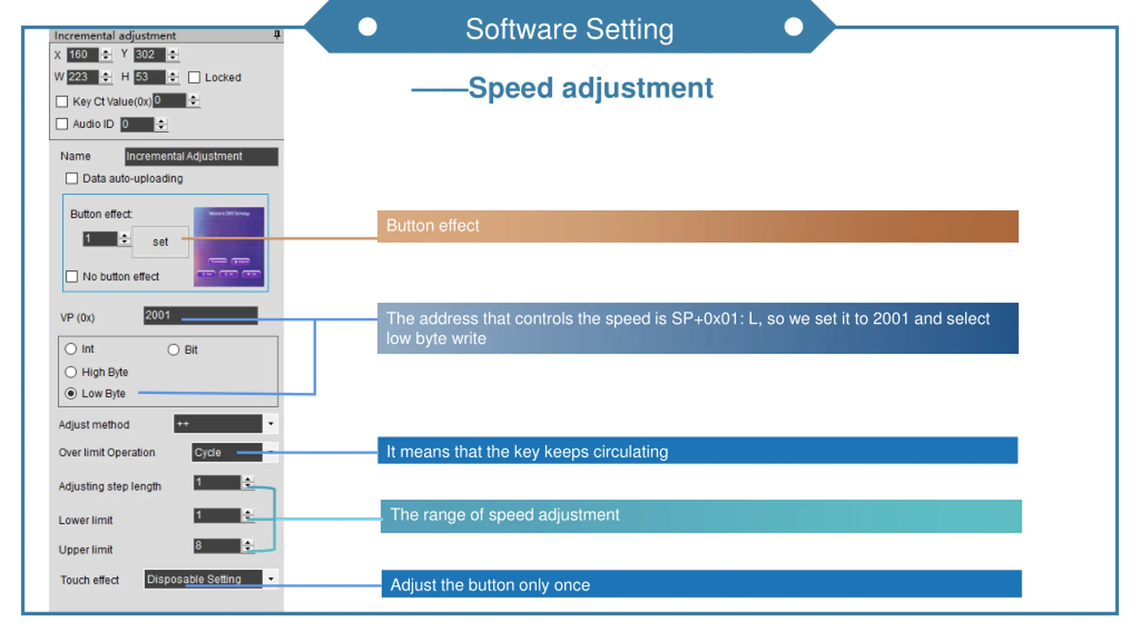Click the Software Setting banner title
The image size is (1140, 641).
coord(570,29)
